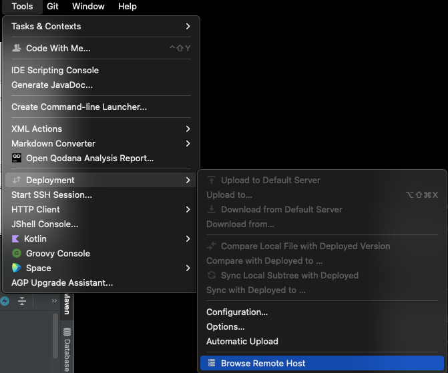
Task: Open the Help menu
Action: [x=128, y=6]
